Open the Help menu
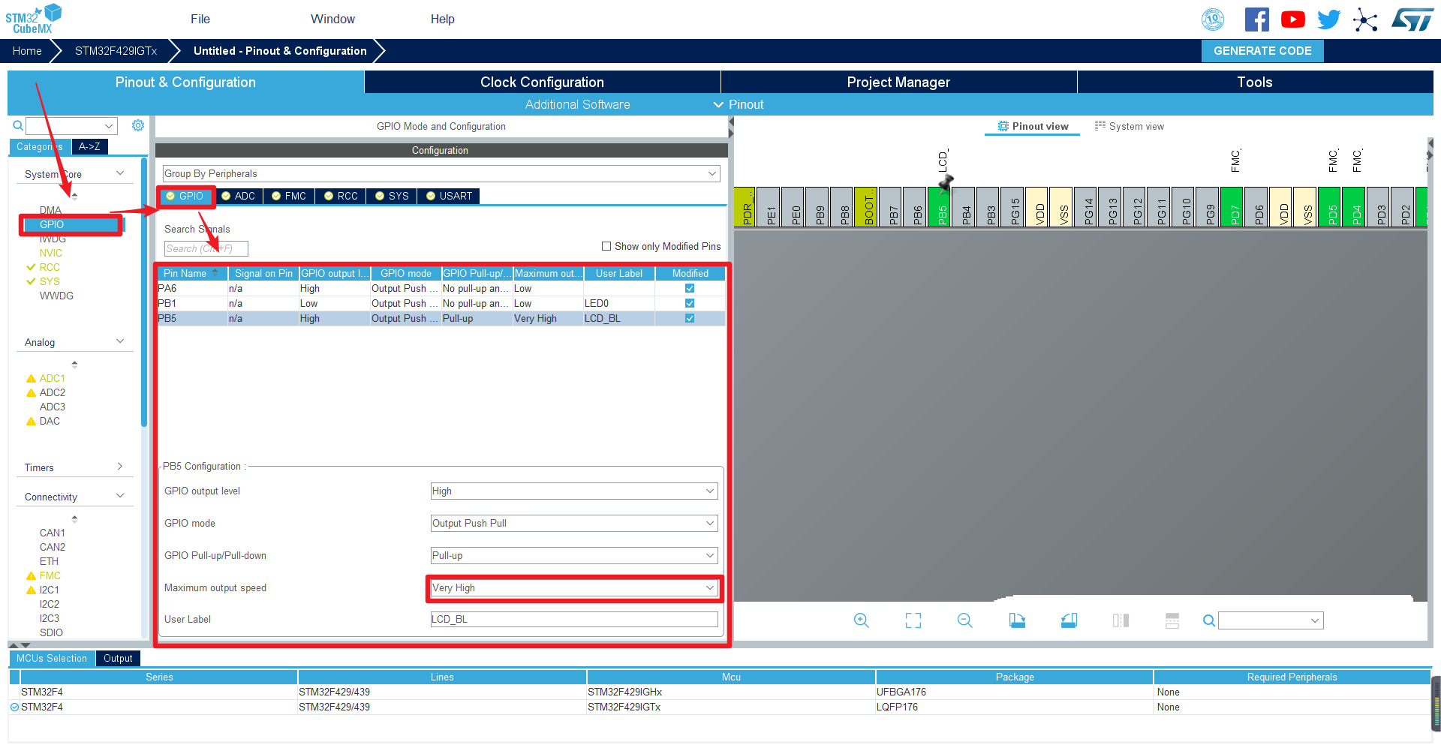This screenshot has height=751, width=1441. point(443,19)
